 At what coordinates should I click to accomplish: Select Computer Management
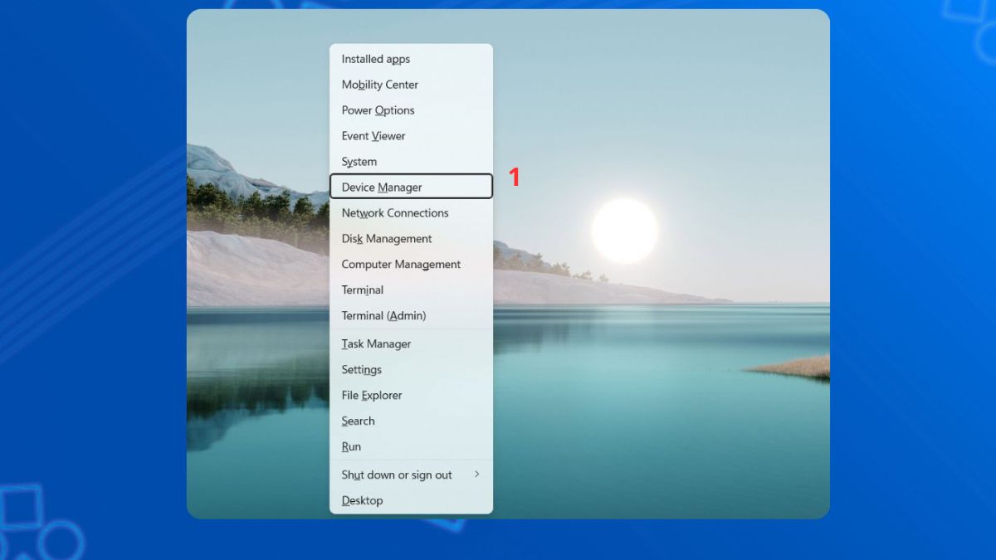pos(401,265)
